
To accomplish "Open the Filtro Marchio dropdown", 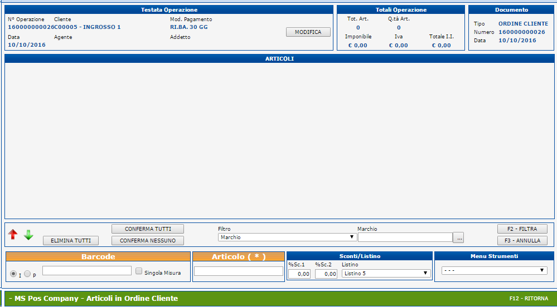I will (x=287, y=237).
